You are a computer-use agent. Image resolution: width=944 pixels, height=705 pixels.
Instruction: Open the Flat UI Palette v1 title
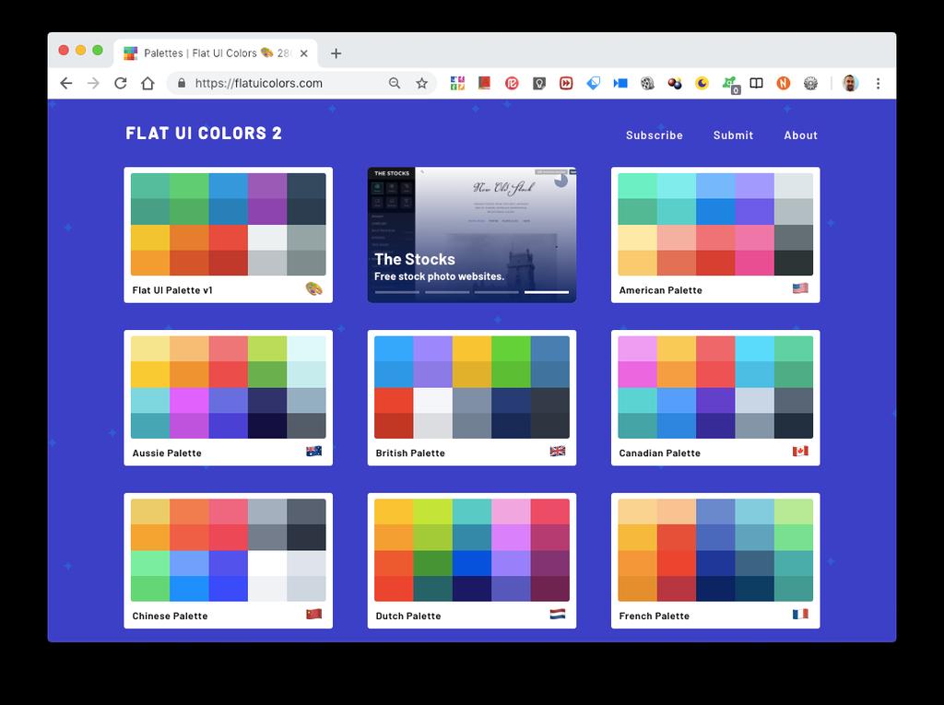click(172, 290)
